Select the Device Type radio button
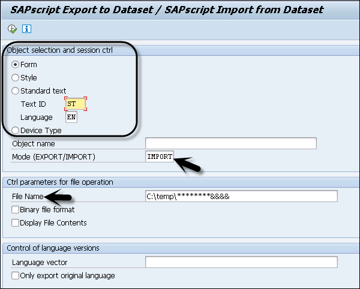 click(x=15, y=131)
